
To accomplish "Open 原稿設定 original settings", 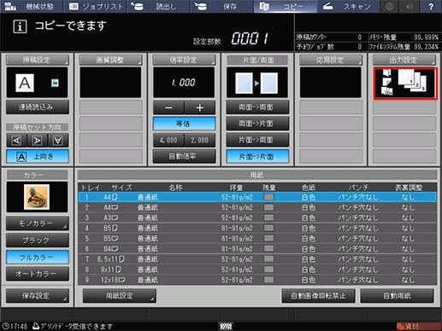I will point(38,60).
